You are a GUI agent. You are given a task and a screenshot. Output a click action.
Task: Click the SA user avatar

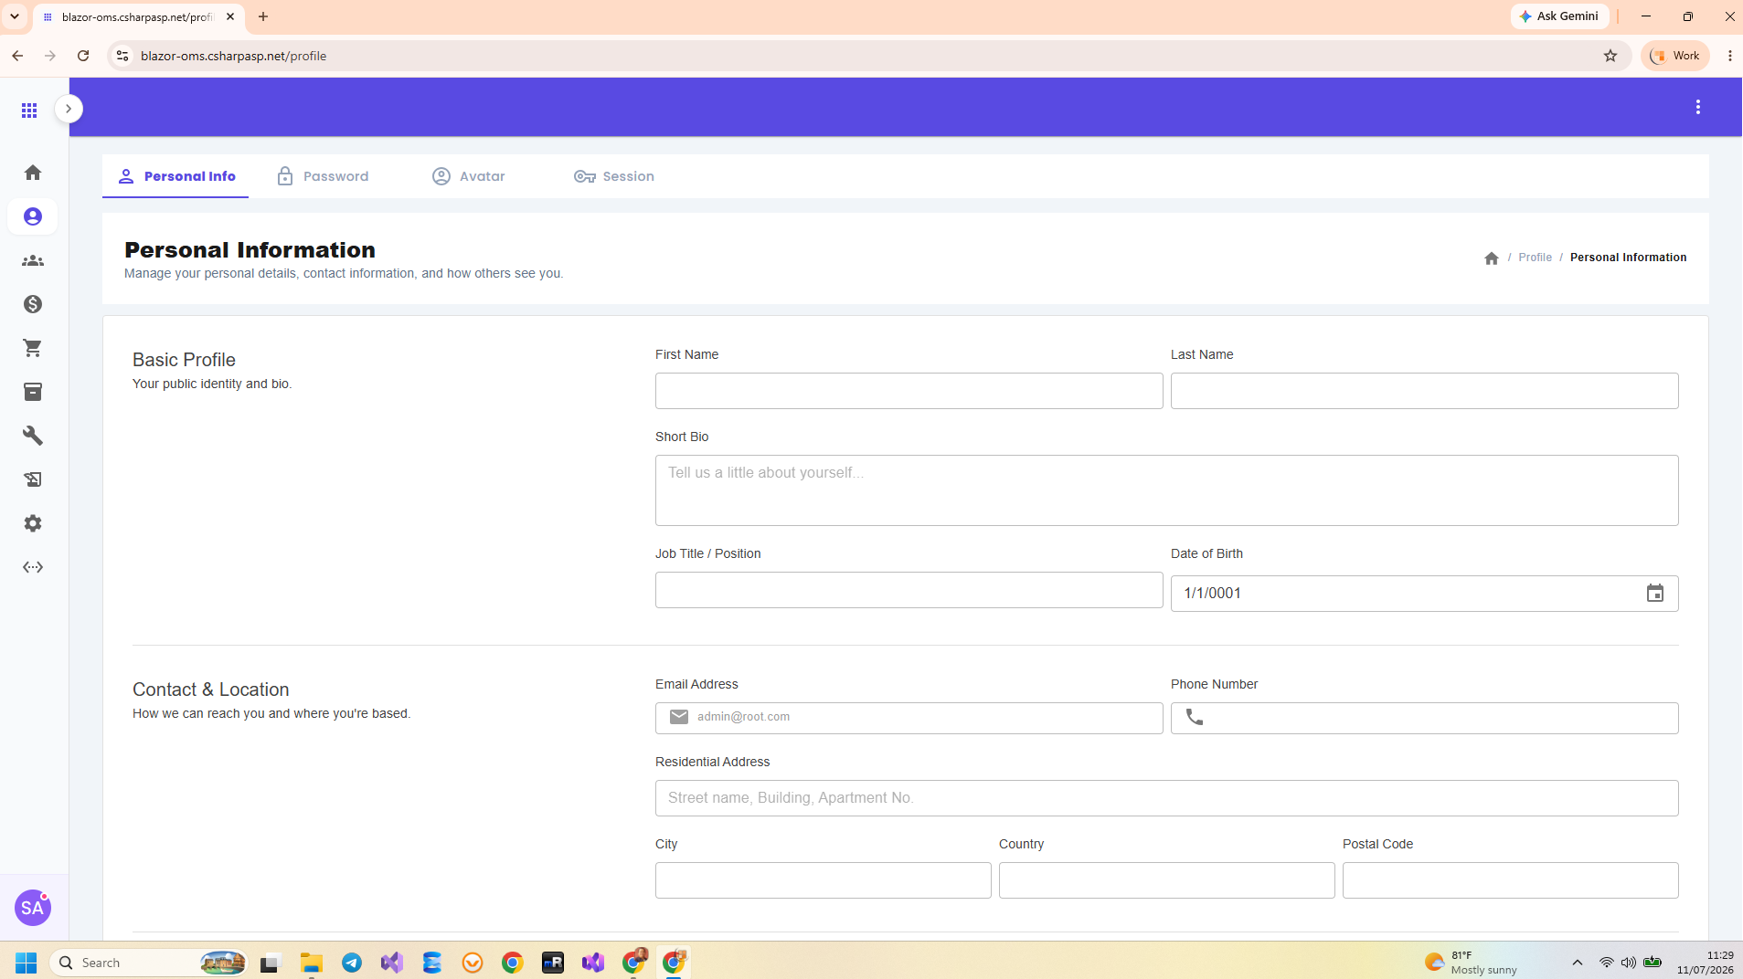pos(33,908)
